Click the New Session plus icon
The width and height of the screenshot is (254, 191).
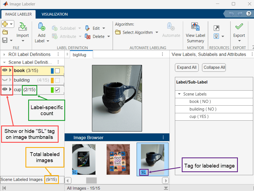5,24
